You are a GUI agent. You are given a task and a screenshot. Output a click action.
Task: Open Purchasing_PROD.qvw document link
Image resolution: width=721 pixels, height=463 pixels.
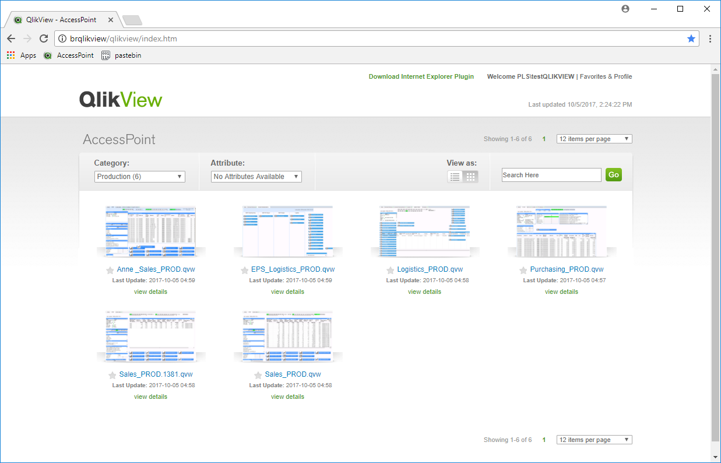pyautogui.click(x=567, y=269)
